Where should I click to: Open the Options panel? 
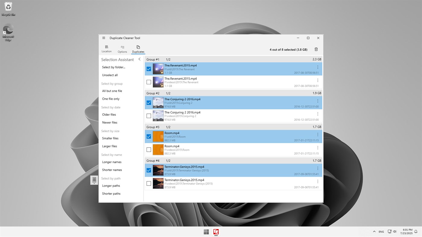pos(122,49)
